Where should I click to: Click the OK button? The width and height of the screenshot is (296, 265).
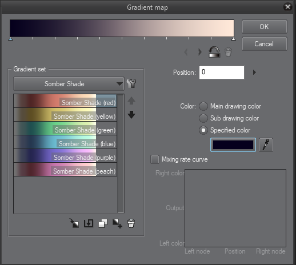(265, 27)
